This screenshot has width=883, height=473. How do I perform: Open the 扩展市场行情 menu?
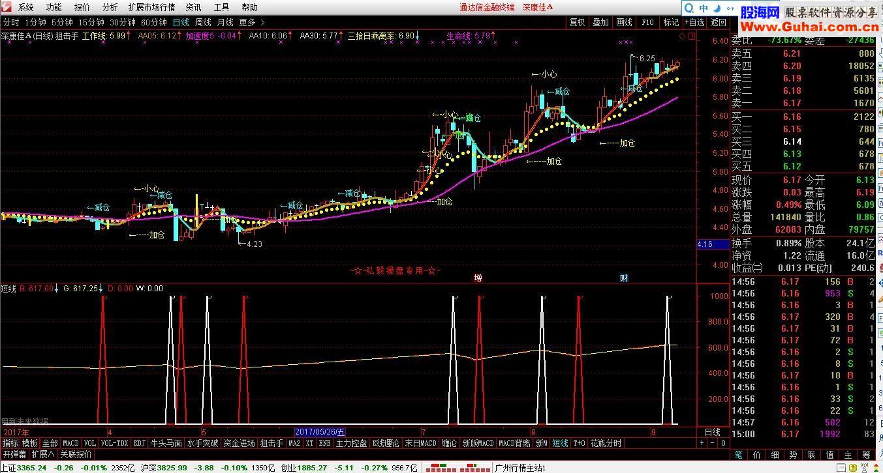tap(152, 7)
